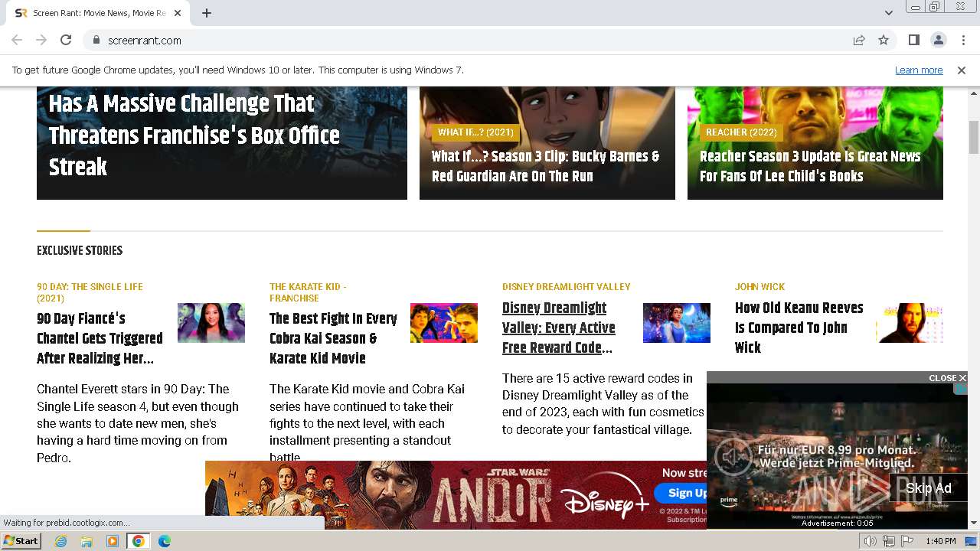Screen dimensions: 980x551
Task: Click the system tray volume icon
Action: click(871, 541)
